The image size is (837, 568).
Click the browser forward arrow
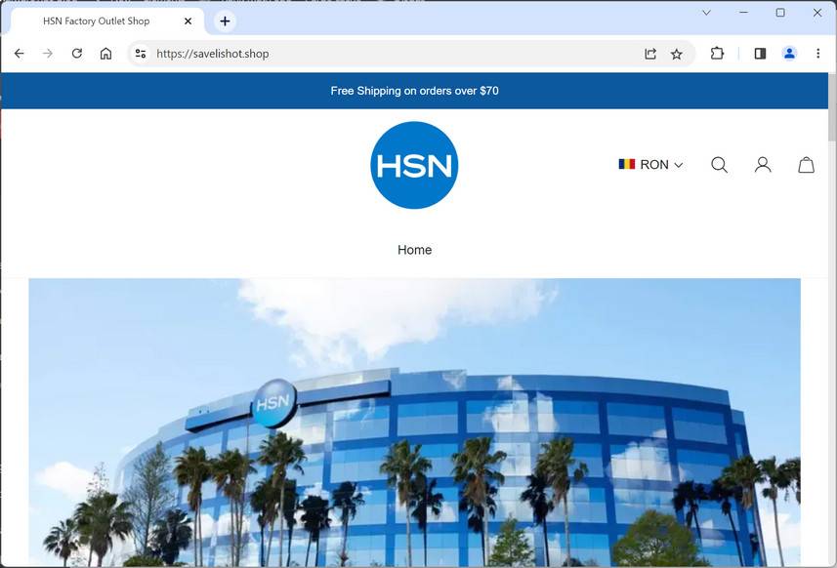[48, 54]
